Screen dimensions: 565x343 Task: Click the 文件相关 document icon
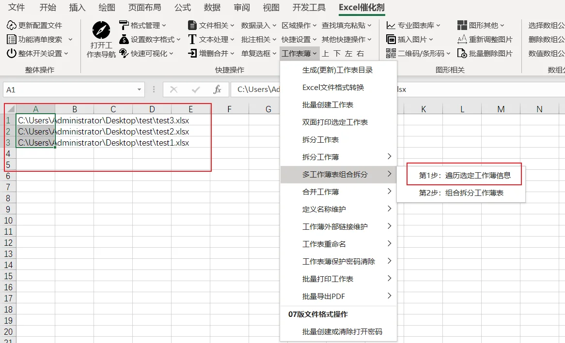(192, 25)
